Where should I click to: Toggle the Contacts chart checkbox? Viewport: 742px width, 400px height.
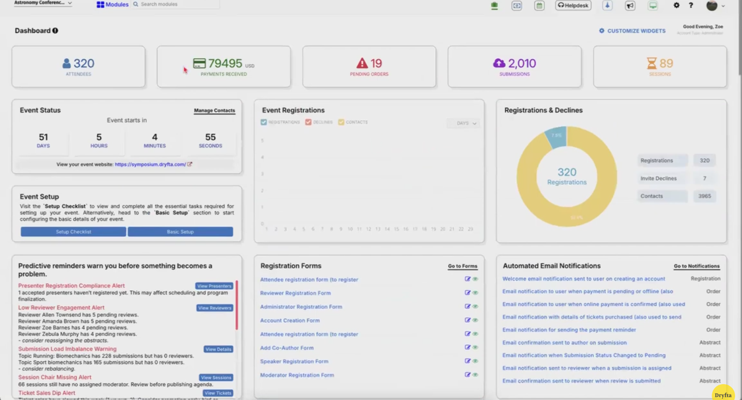[341, 122]
